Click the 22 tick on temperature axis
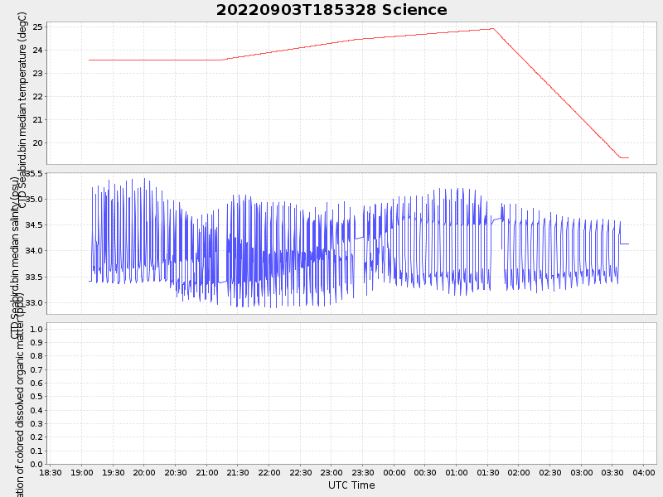 [38, 97]
